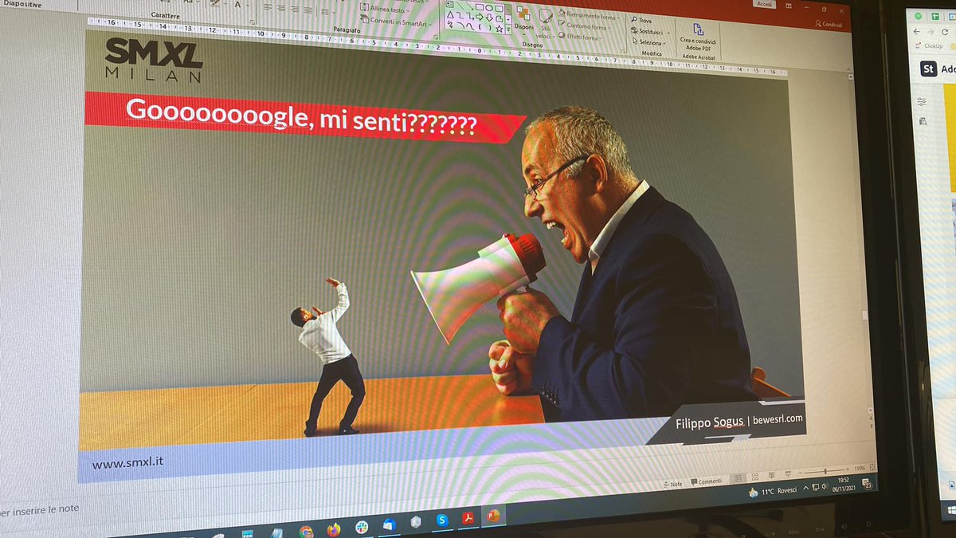Open Stili veloci quick styles
956x538 pixels.
pyautogui.click(x=545, y=24)
